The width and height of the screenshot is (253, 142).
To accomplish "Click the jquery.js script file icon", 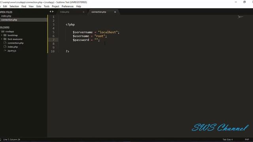I will [x=5, y=50].
